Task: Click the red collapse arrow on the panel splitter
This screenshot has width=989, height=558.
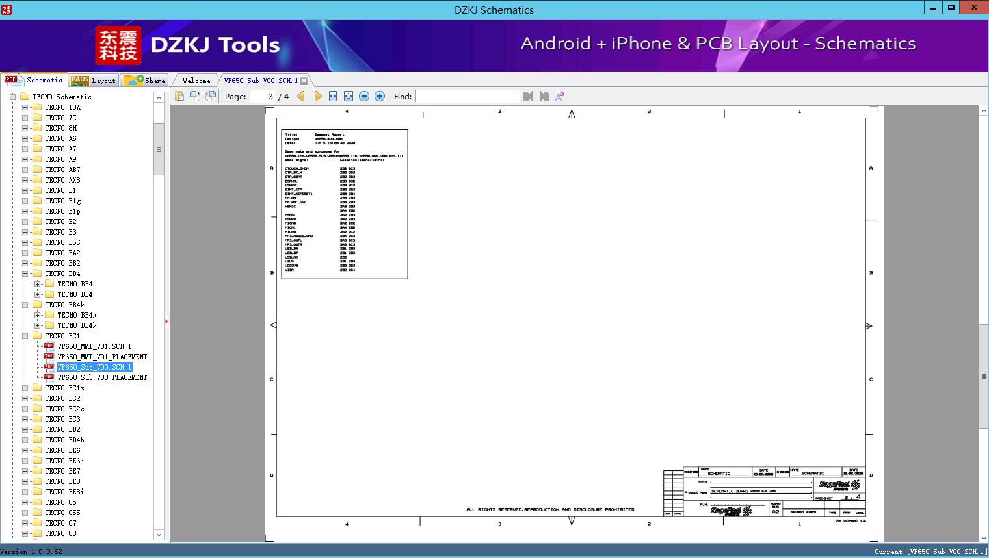Action: pyautogui.click(x=166, y=322)
